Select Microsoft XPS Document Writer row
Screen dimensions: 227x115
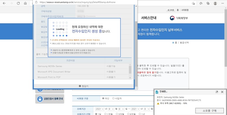(83, 72)
